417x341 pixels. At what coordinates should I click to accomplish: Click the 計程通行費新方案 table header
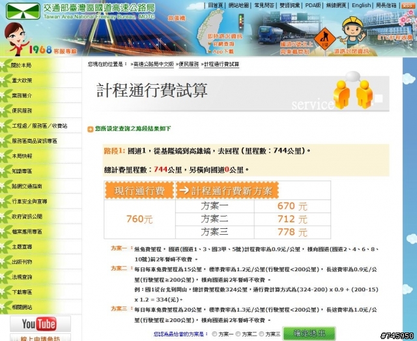pos(227,190)
